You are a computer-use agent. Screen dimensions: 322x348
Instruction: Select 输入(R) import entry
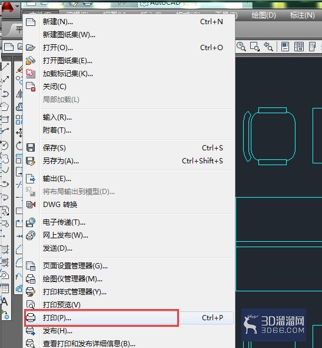pyautogui.click(x=129, y=117)
